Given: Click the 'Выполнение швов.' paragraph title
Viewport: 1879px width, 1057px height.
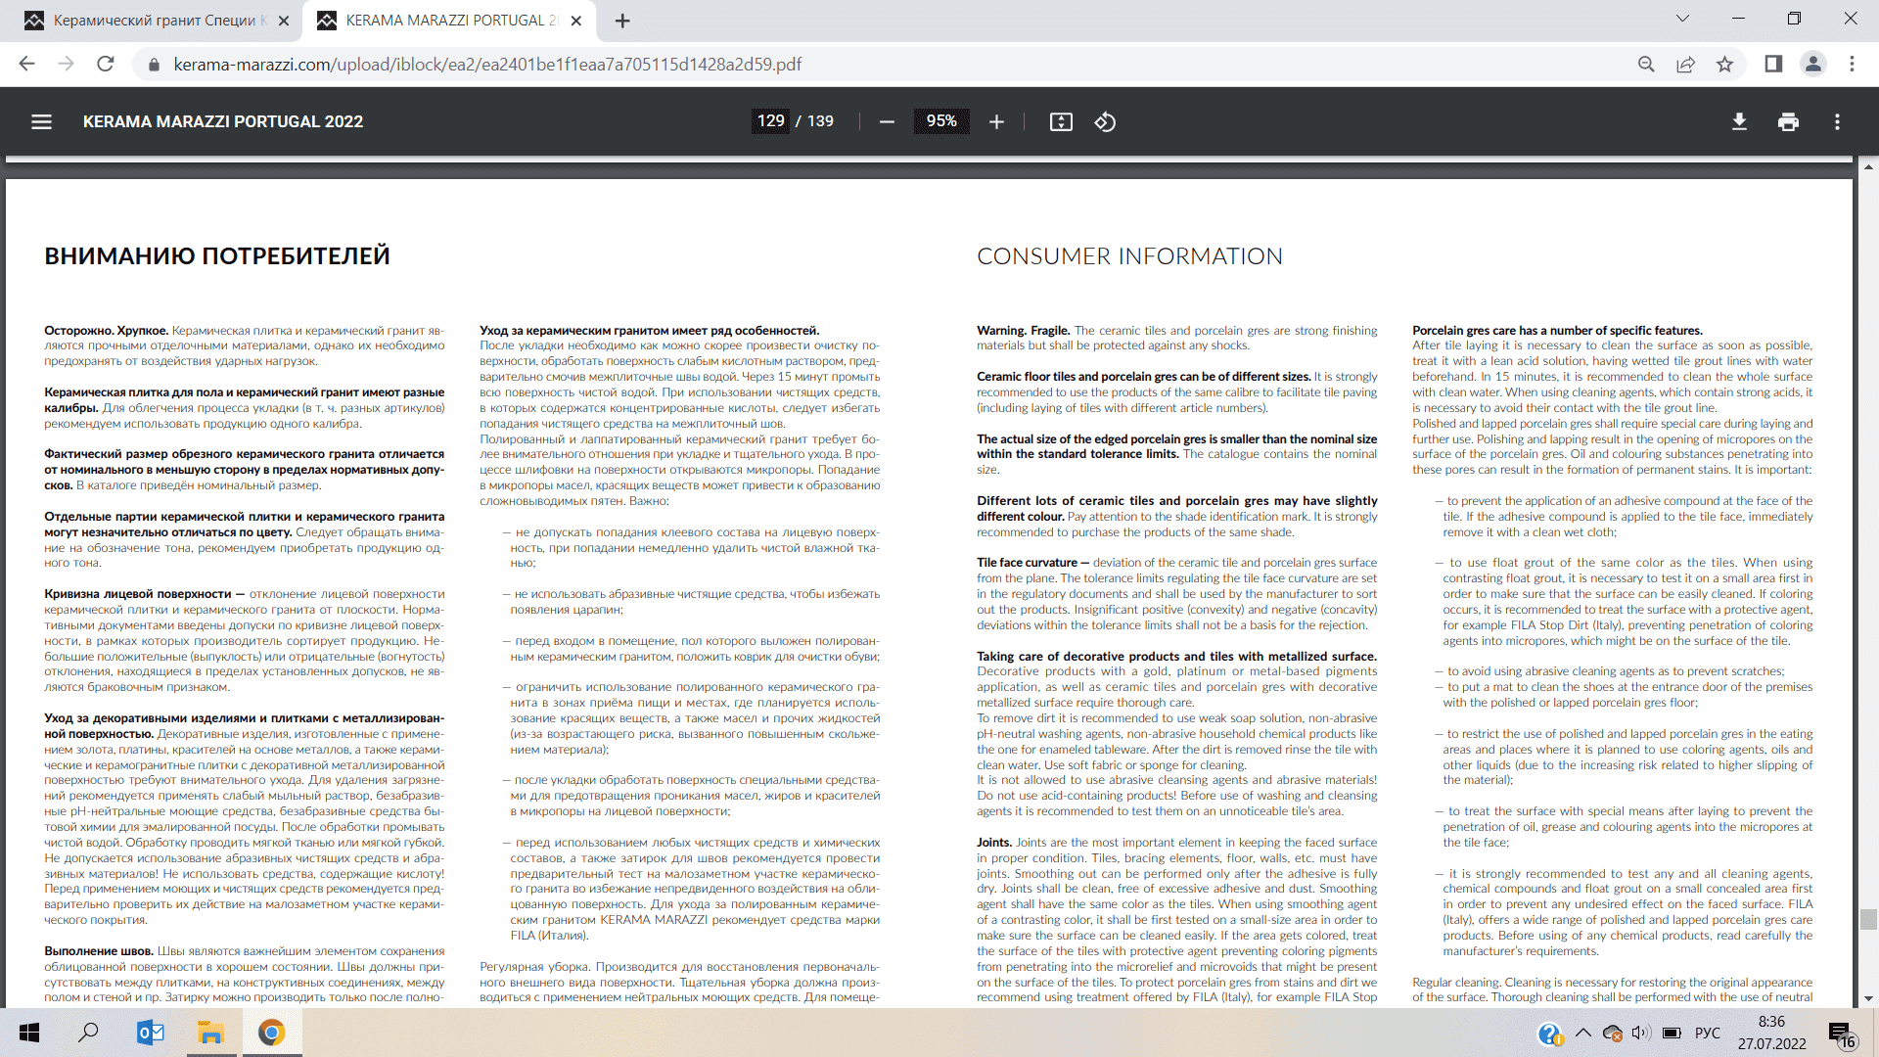Looking at the screenshot, I should click(99, 951).
